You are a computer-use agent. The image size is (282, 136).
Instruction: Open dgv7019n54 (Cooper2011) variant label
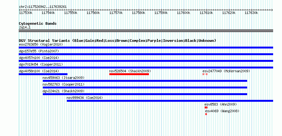coord(41,64)
